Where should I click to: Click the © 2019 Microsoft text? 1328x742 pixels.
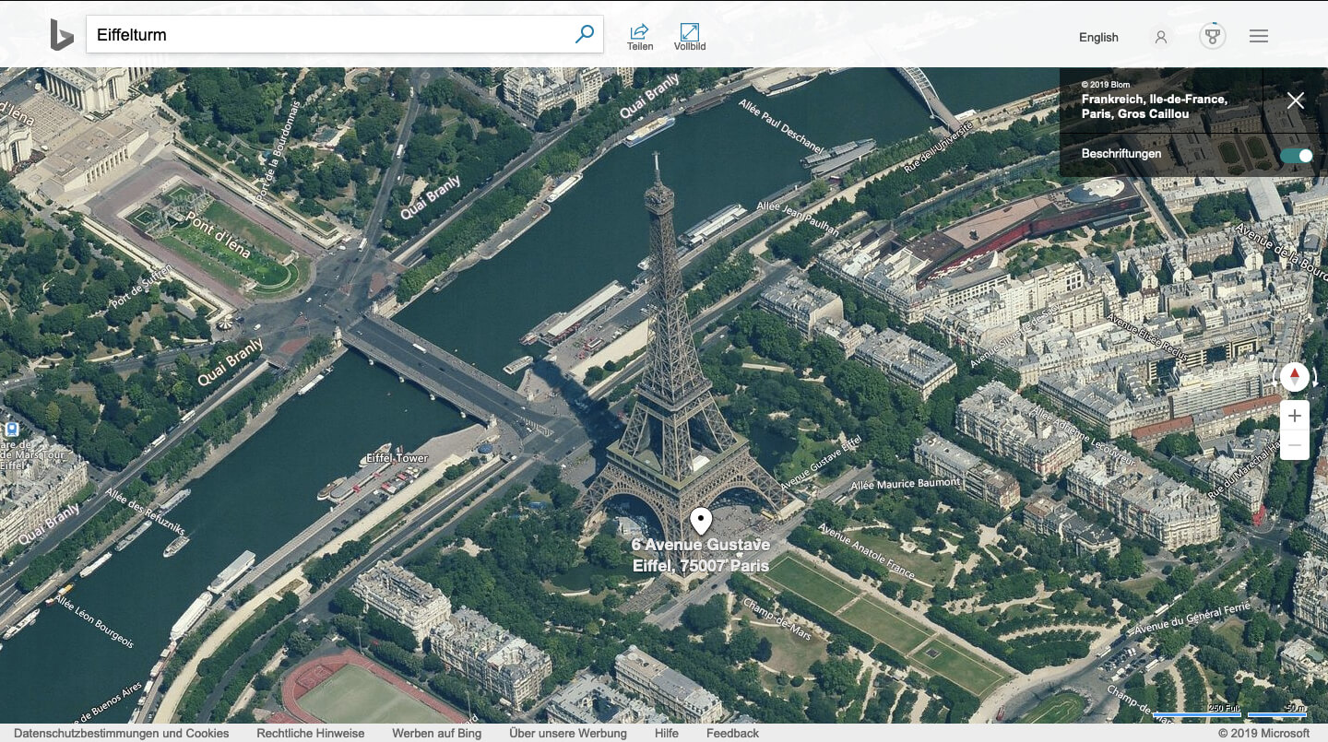[x=1263, y=733]
